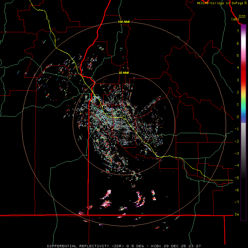Click the 4 value on the dB scale
Image resolution: width=248 pixels, height=248 pixels.
click(x=238, y=68)
